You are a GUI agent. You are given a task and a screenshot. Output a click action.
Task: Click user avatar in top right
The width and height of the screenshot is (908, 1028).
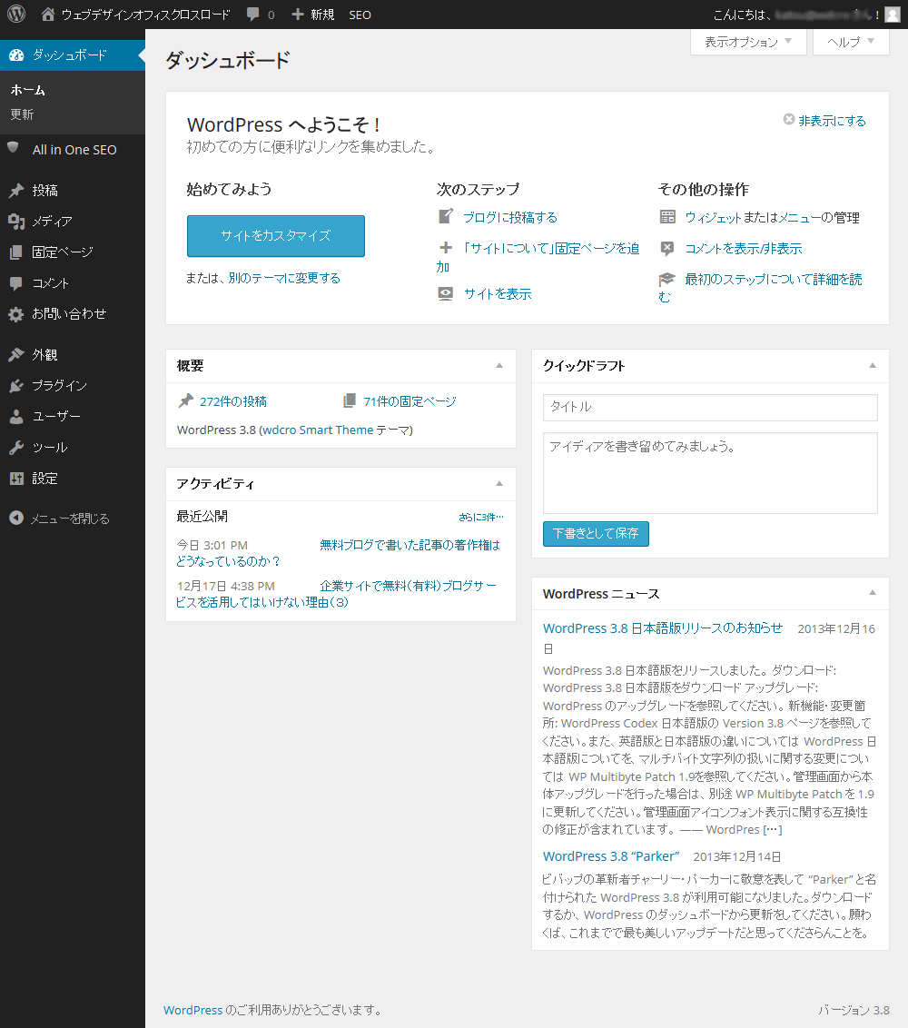pos(893,15)
